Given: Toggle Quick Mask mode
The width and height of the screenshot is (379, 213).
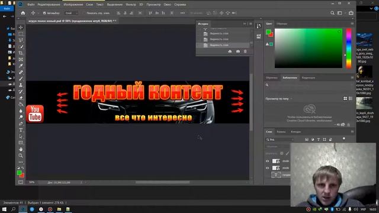Looking at the screenshot, I should point(21,182).
